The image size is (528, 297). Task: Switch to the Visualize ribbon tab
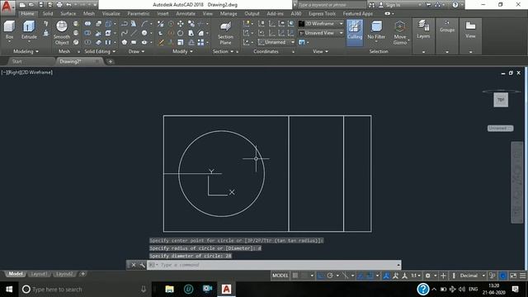coord(111,14)
